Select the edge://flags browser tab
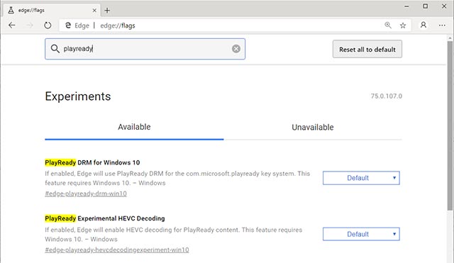 (52, 11)
